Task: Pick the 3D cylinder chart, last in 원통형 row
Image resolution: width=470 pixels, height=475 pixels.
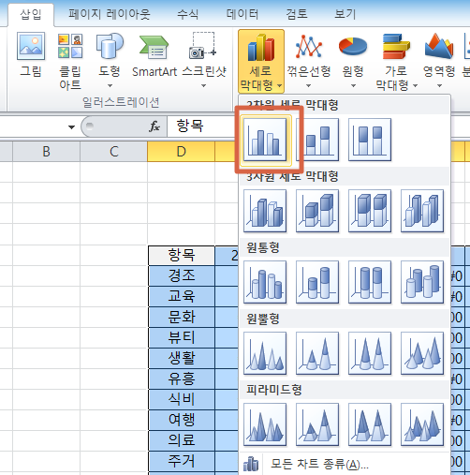Action: pyautogui.click(x=422, y=282)
